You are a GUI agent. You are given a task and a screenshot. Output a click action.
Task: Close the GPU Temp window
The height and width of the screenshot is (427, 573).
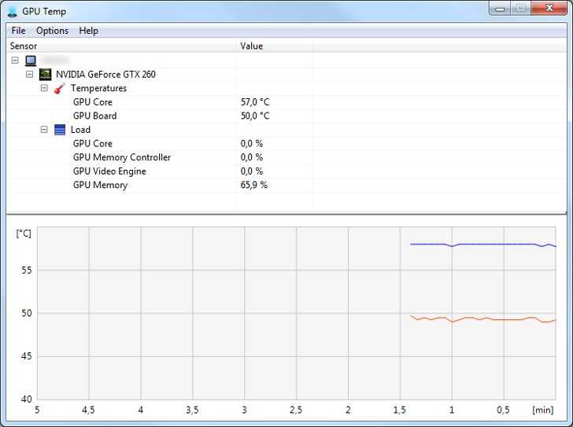pyautogui.click(x=549, y=9)
